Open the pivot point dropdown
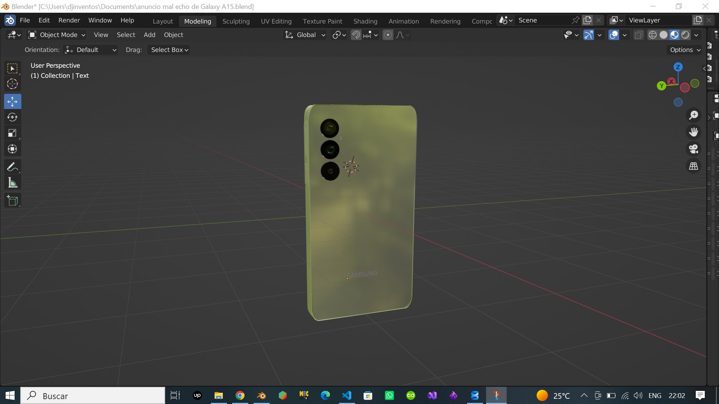The image size is (719, 404). pyautogui.click(x=339, y=35)
